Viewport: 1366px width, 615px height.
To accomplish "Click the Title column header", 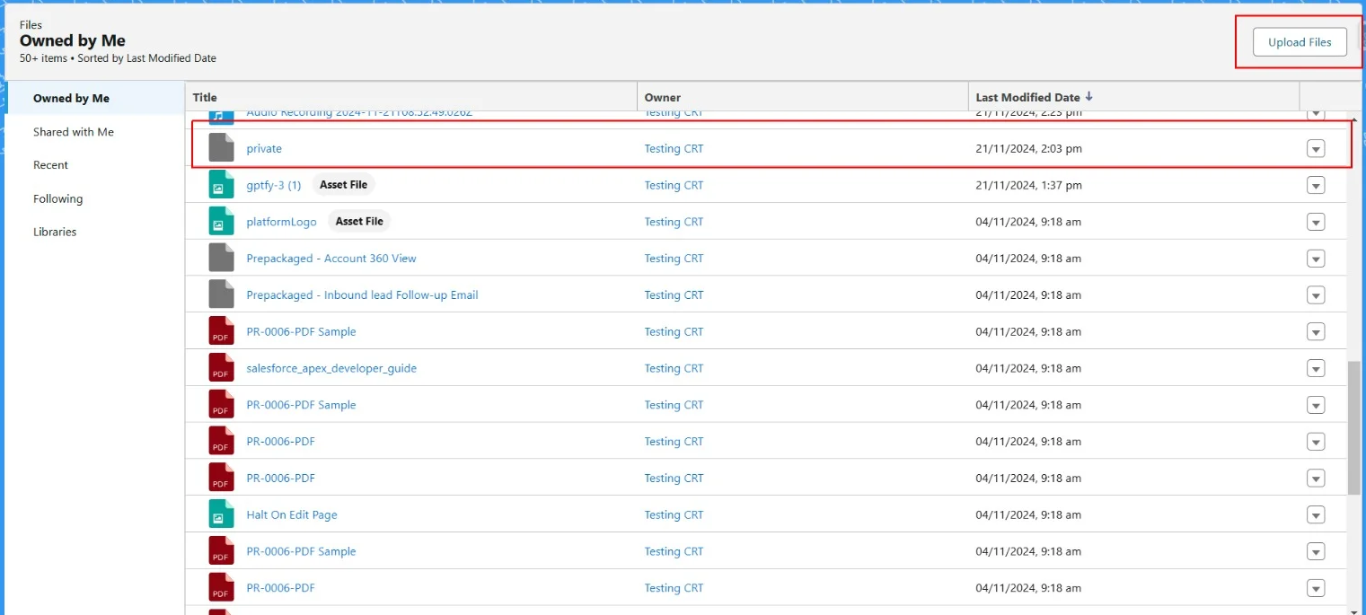I will point(205,97).
